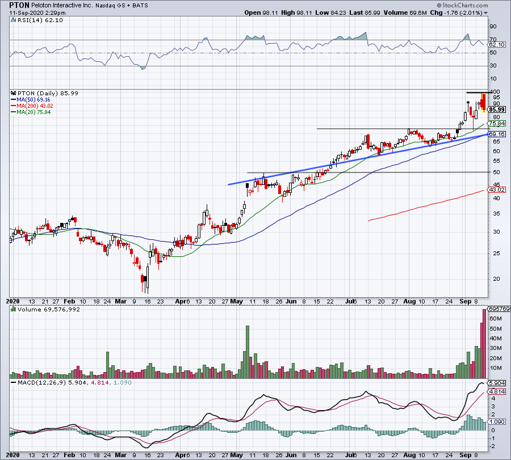Screen dimensions: 511x460
Task: Click the 60M label on volume axis
Action: pyautogui.click(x=495, y=318)
